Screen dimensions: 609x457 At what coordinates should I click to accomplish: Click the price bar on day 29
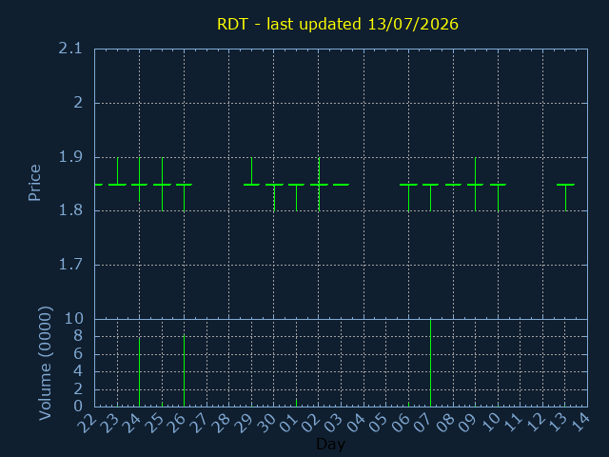click(251, 171)
